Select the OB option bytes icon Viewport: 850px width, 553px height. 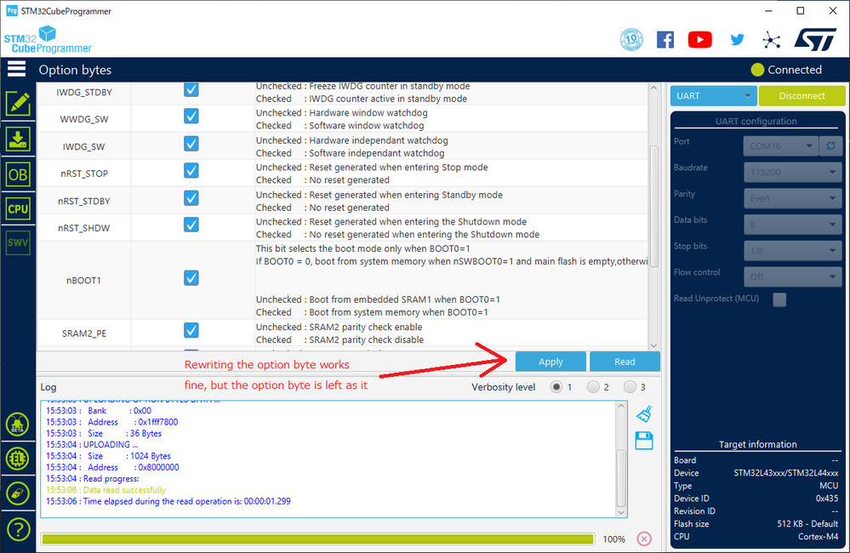pos(18,174)
